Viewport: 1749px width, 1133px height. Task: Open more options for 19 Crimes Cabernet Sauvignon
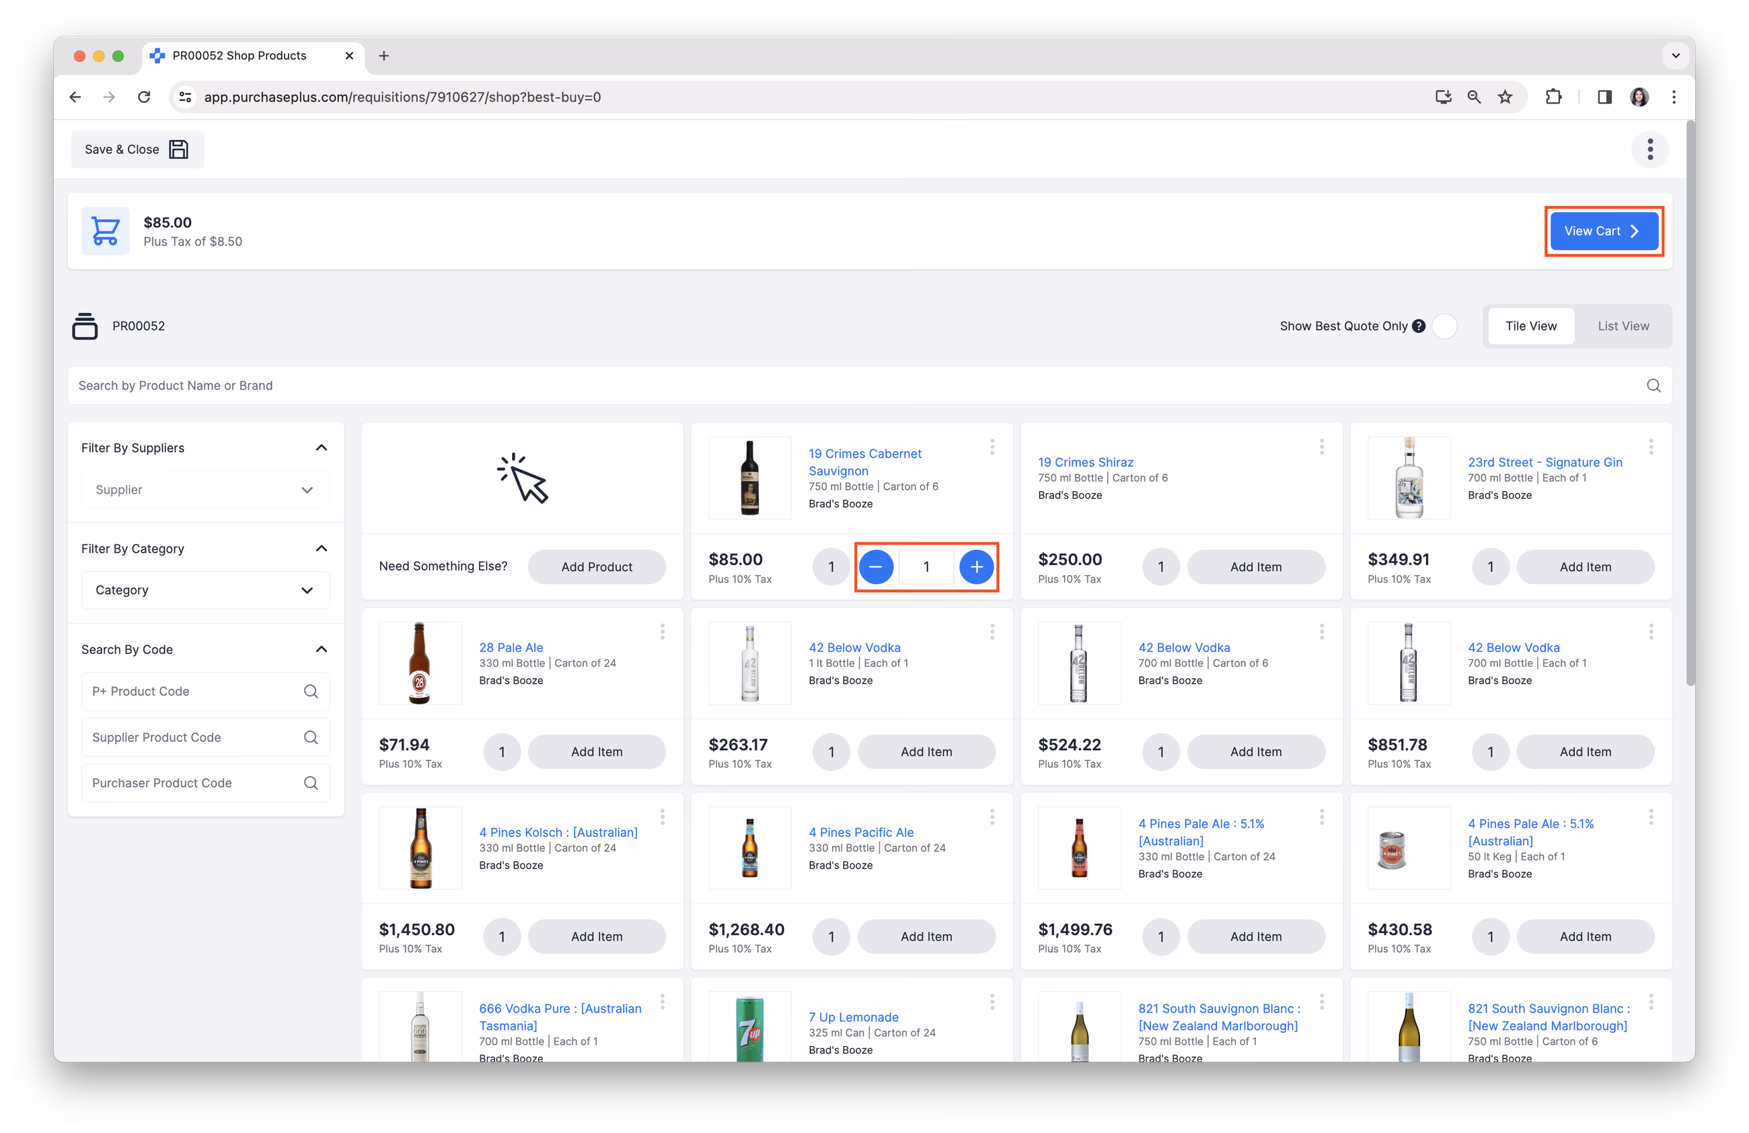point(992,447)
